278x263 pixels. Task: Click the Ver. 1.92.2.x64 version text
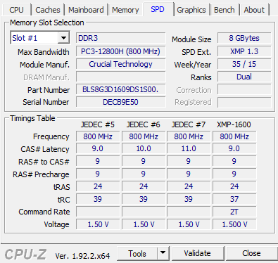82,256
